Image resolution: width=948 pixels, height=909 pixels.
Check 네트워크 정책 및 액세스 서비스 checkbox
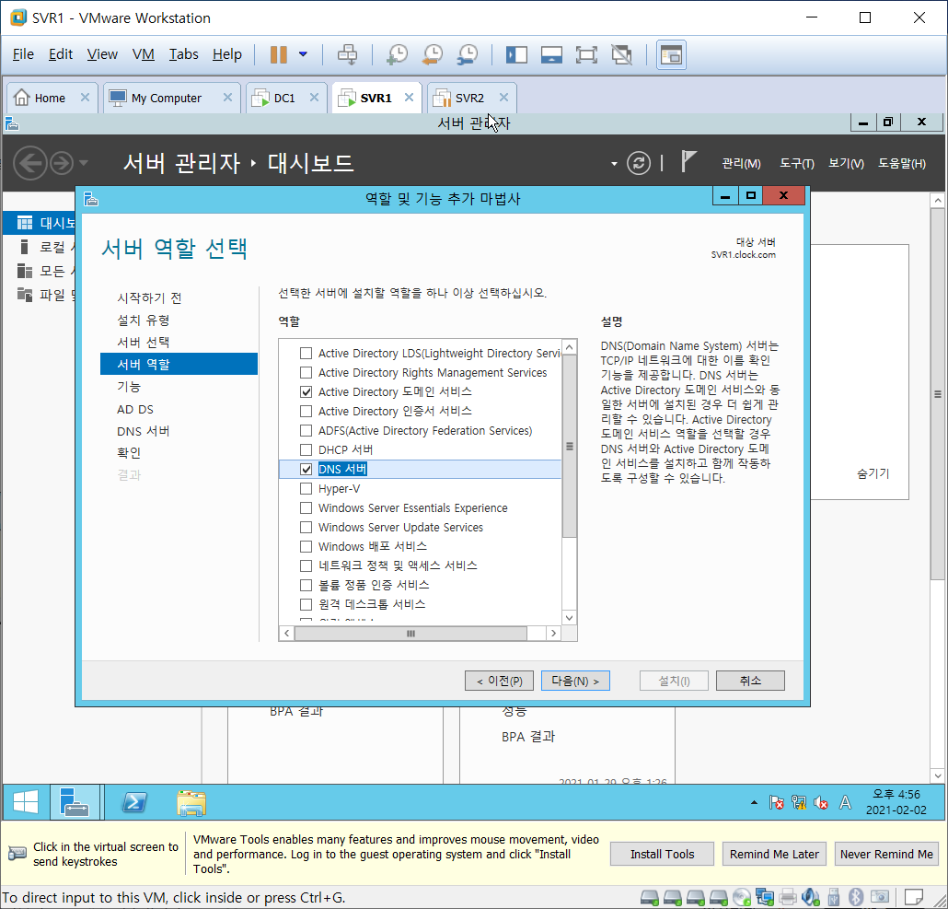coord(306,566)
